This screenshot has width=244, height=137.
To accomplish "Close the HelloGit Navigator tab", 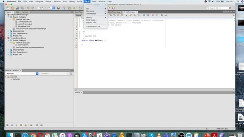I will click(21, 71).
